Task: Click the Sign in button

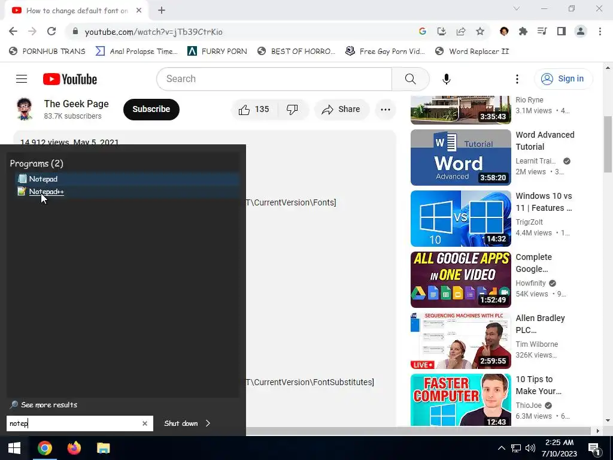Action: click(x=563, y=78)
